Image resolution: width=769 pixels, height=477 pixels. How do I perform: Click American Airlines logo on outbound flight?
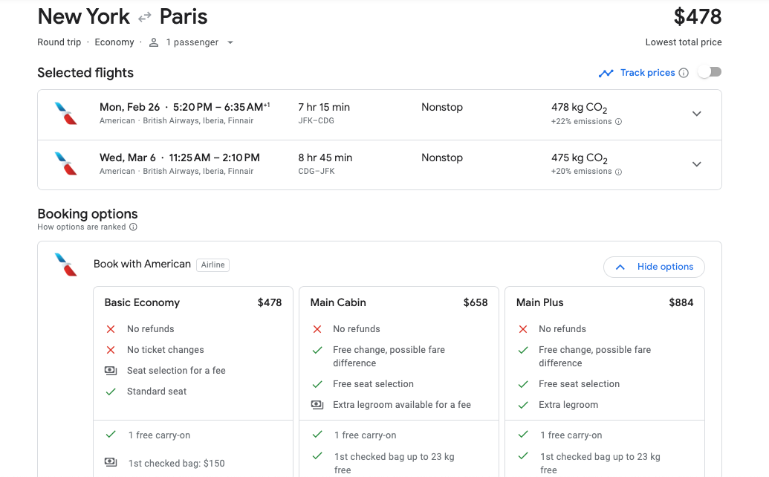pyautogui.click(x=66, y=114)
